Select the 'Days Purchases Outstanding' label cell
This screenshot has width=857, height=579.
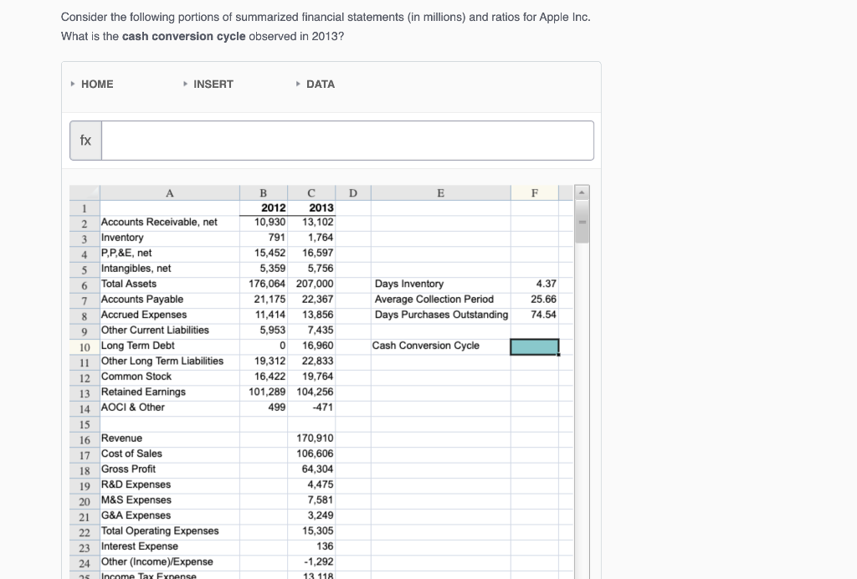tap(440, 315)
